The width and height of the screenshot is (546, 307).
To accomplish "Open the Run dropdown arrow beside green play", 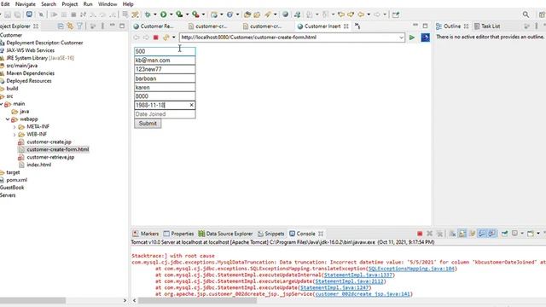I will (x=171, y=14).
